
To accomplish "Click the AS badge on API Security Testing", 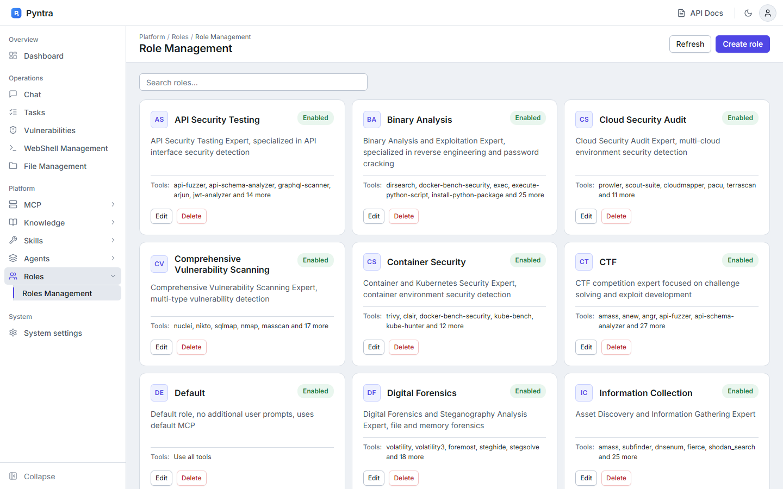I will (159, 120).
